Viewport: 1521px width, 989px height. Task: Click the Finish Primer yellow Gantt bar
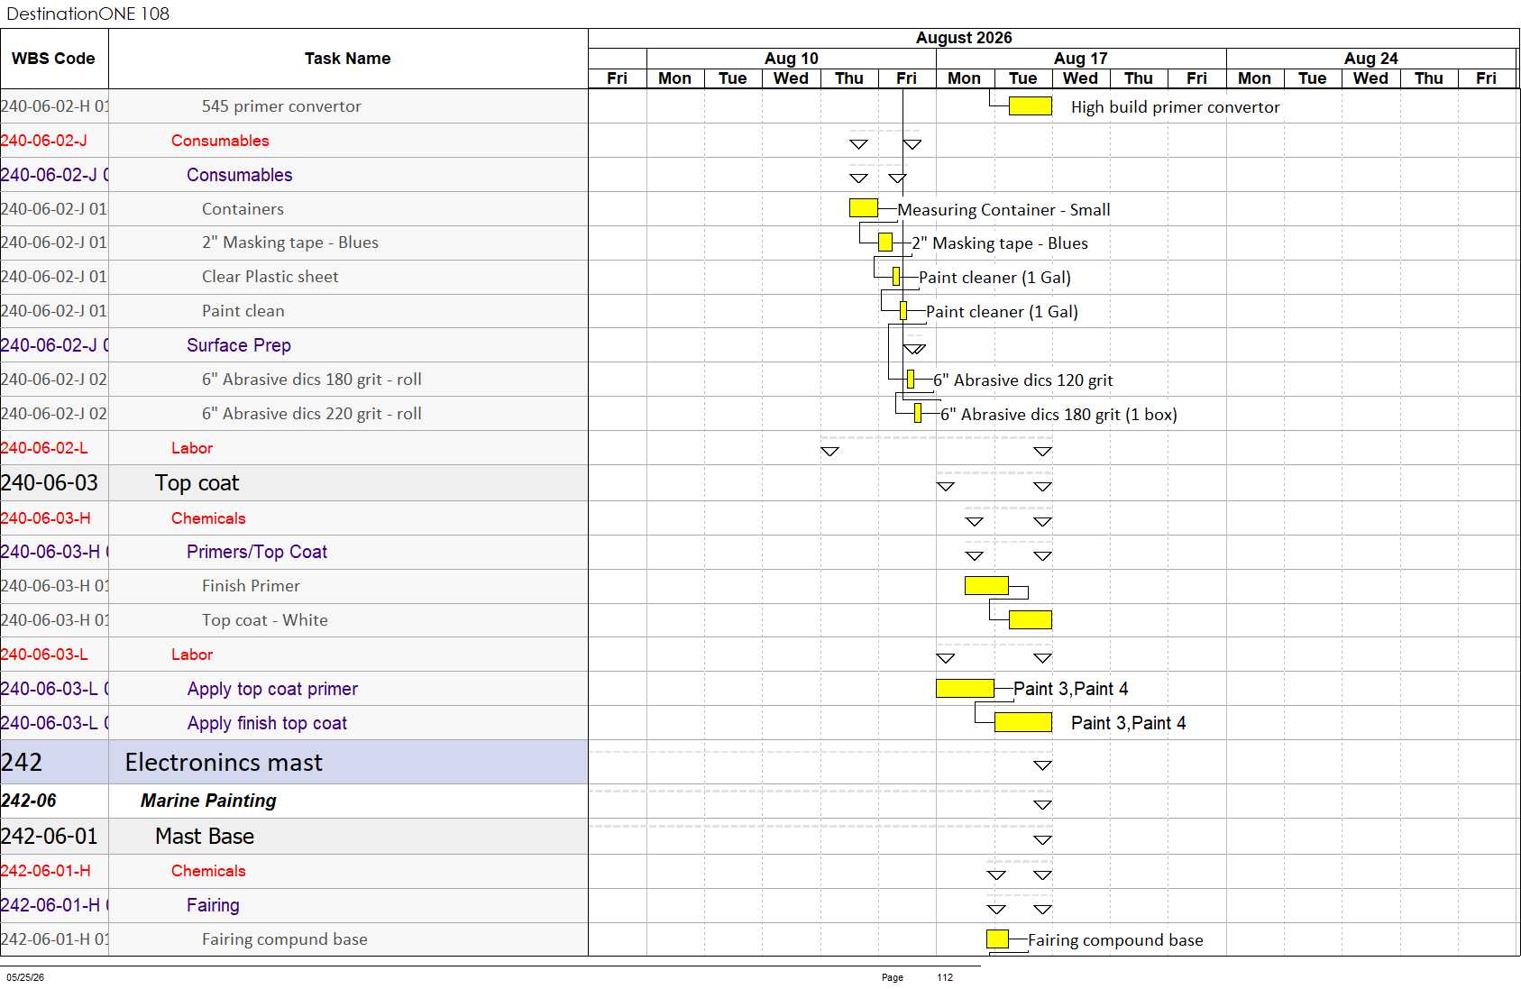(x=986, y=585)
